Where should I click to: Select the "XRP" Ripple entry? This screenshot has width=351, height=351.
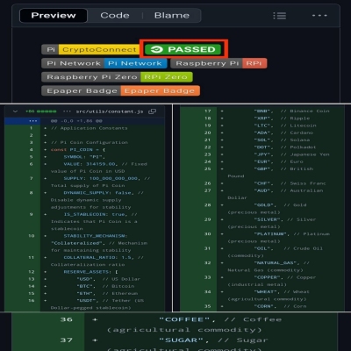[x=282, y=118]
